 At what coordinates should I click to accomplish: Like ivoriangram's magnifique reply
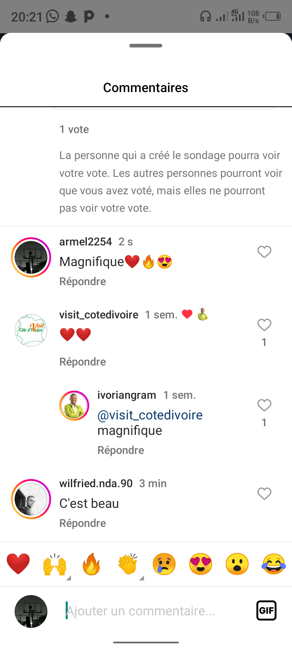(x=264, y=405)
